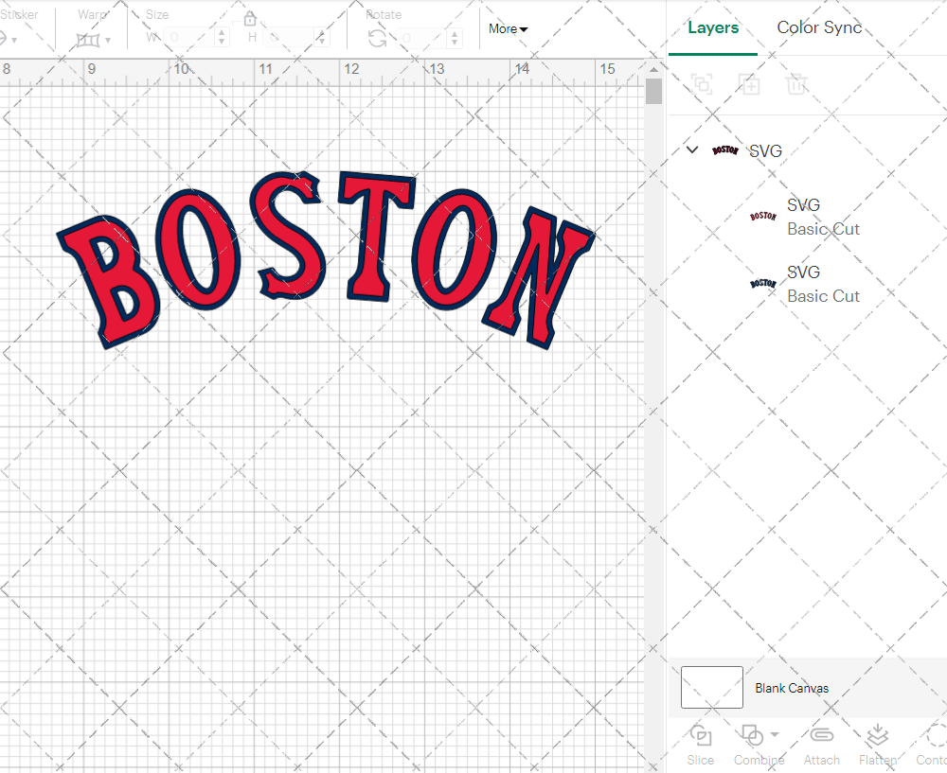Click the Blank Canvas label
947x773 pixels.
(791, 688)
